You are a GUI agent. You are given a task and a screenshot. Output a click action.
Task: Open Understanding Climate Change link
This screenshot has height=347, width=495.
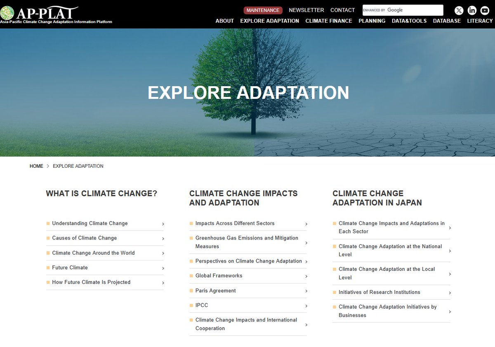pos(90,223)
